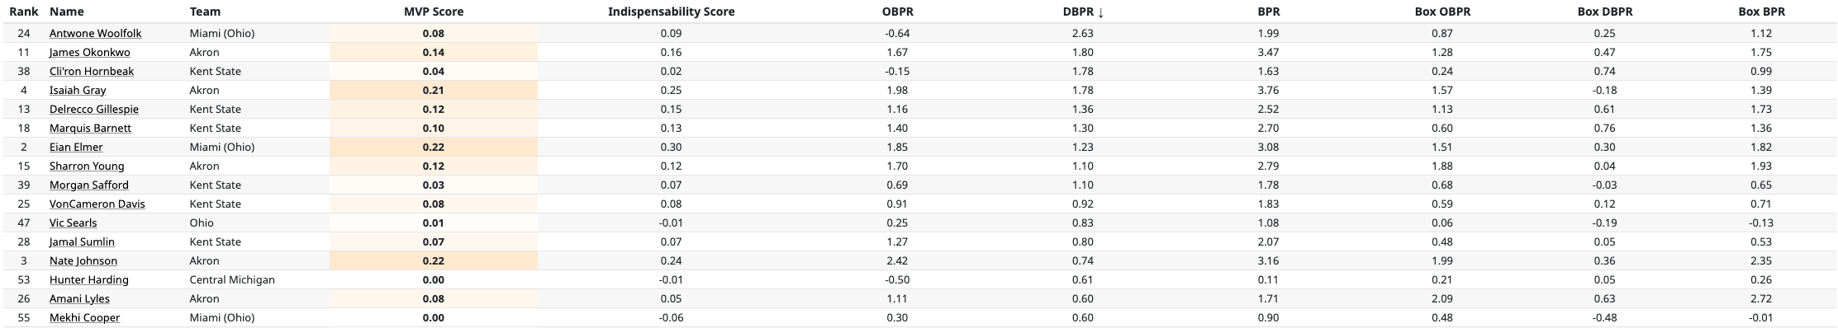The width and height of the screenshot is (1838, 328).
Task: Click the OBPR column header
Action: 897,12
